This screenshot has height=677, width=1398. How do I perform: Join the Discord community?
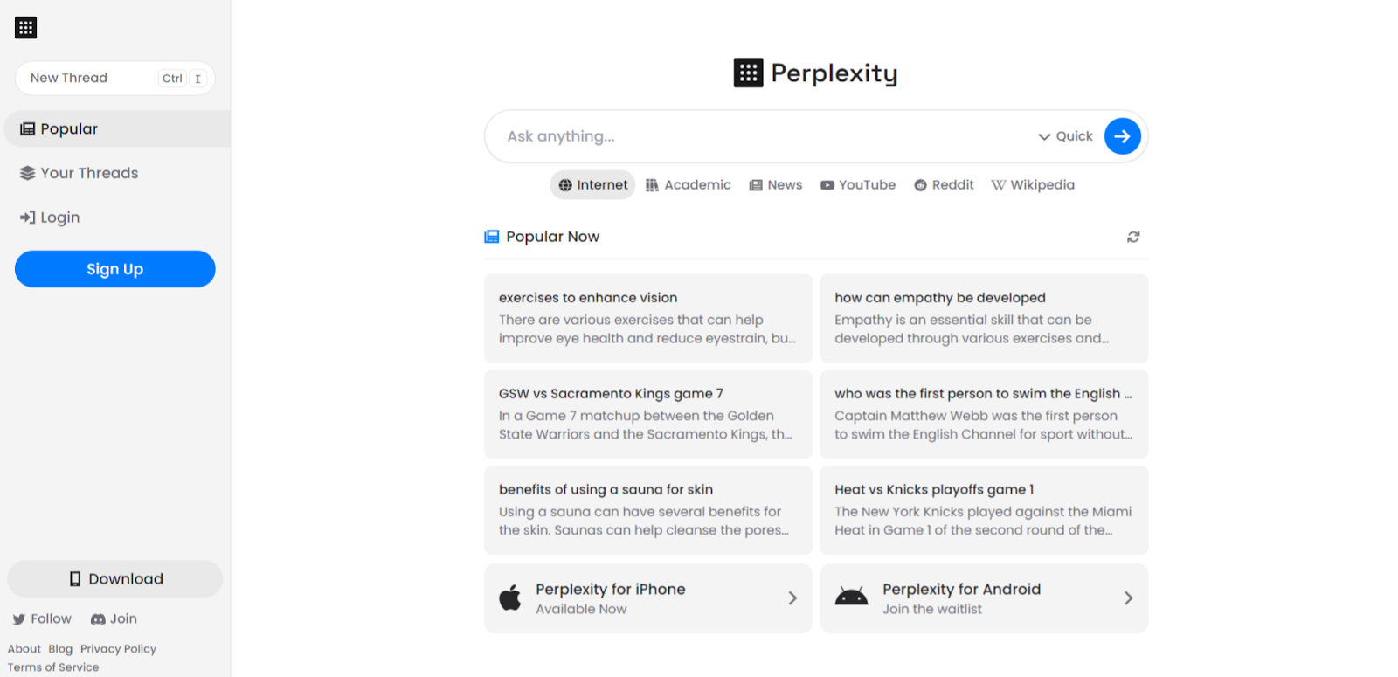tap(113, 618)
